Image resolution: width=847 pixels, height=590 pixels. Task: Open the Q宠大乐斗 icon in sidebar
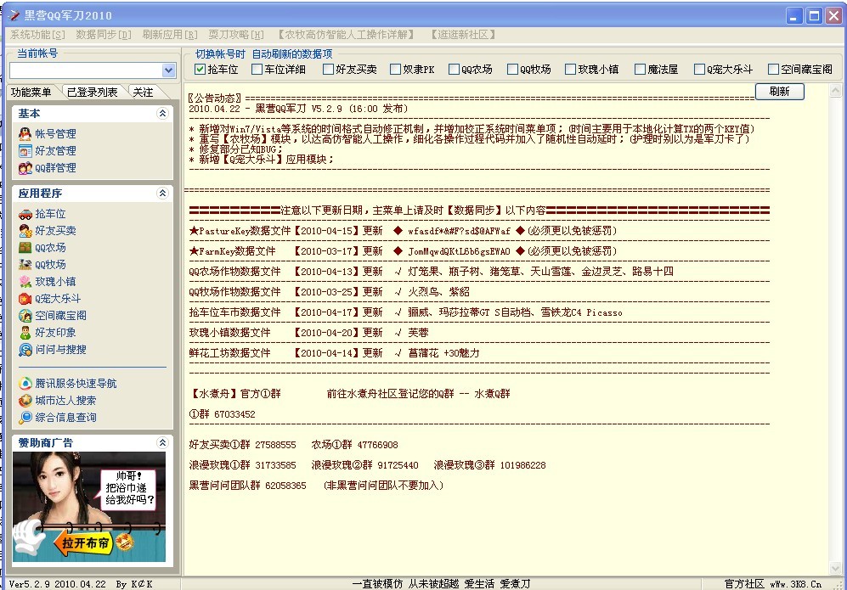[x=25, y=299]
